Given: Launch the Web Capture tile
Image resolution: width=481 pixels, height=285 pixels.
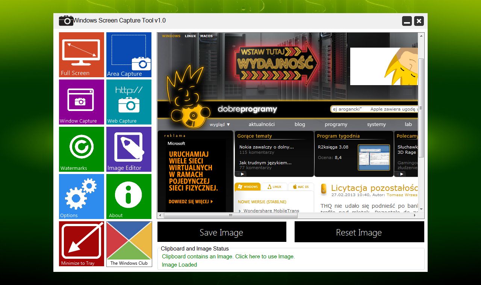Looking at the screenshot, I should [129, 102].
